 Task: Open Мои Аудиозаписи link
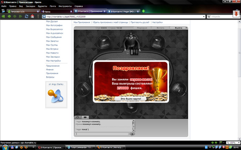(x=54, y=33)
